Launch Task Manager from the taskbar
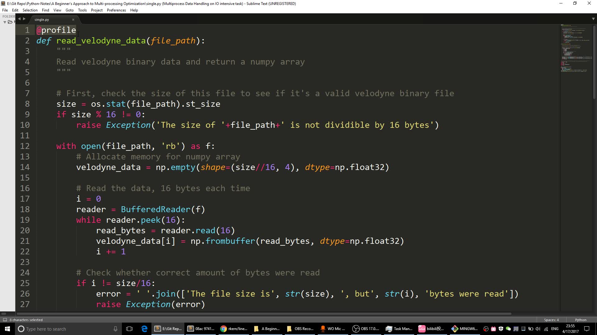This screenshot has width=597, height=335. point(399,328)
